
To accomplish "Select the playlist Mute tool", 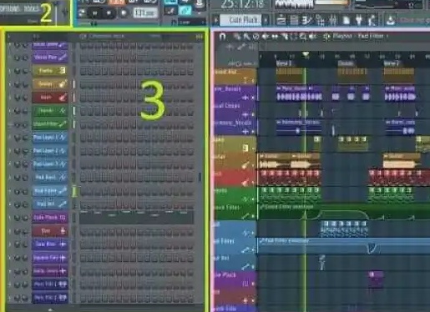I will (x=266, y=37).
